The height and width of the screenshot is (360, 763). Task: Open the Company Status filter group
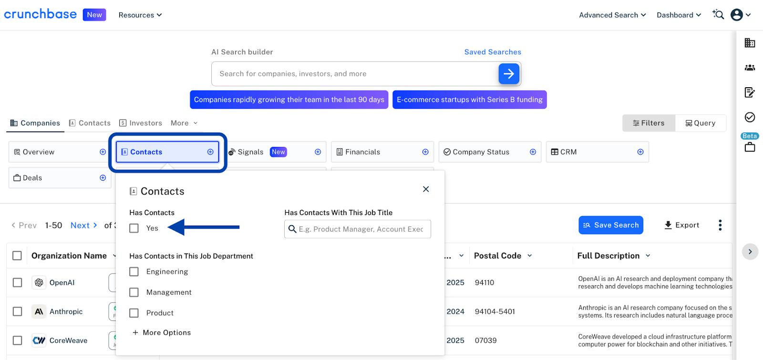point(490,152)
